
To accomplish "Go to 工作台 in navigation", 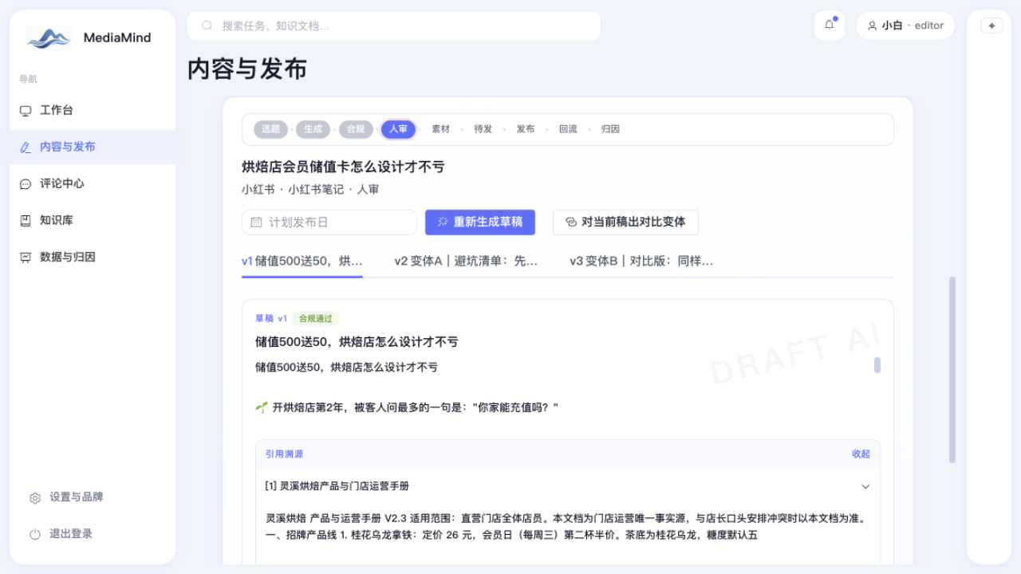I will pos(93,111).
